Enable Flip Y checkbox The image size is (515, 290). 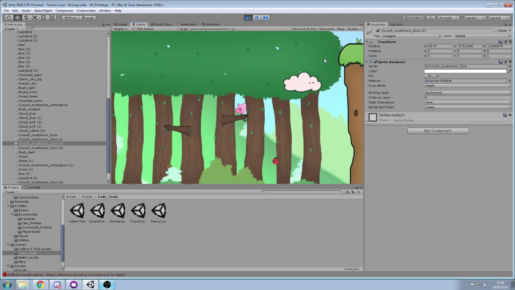pos(434,76)
